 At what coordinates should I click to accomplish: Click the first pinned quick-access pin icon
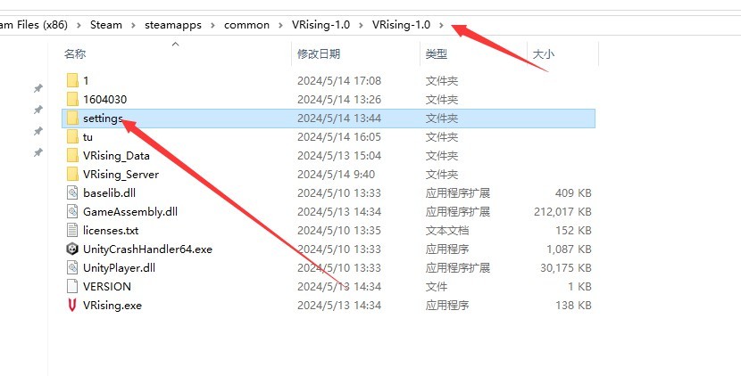point(37,89)
